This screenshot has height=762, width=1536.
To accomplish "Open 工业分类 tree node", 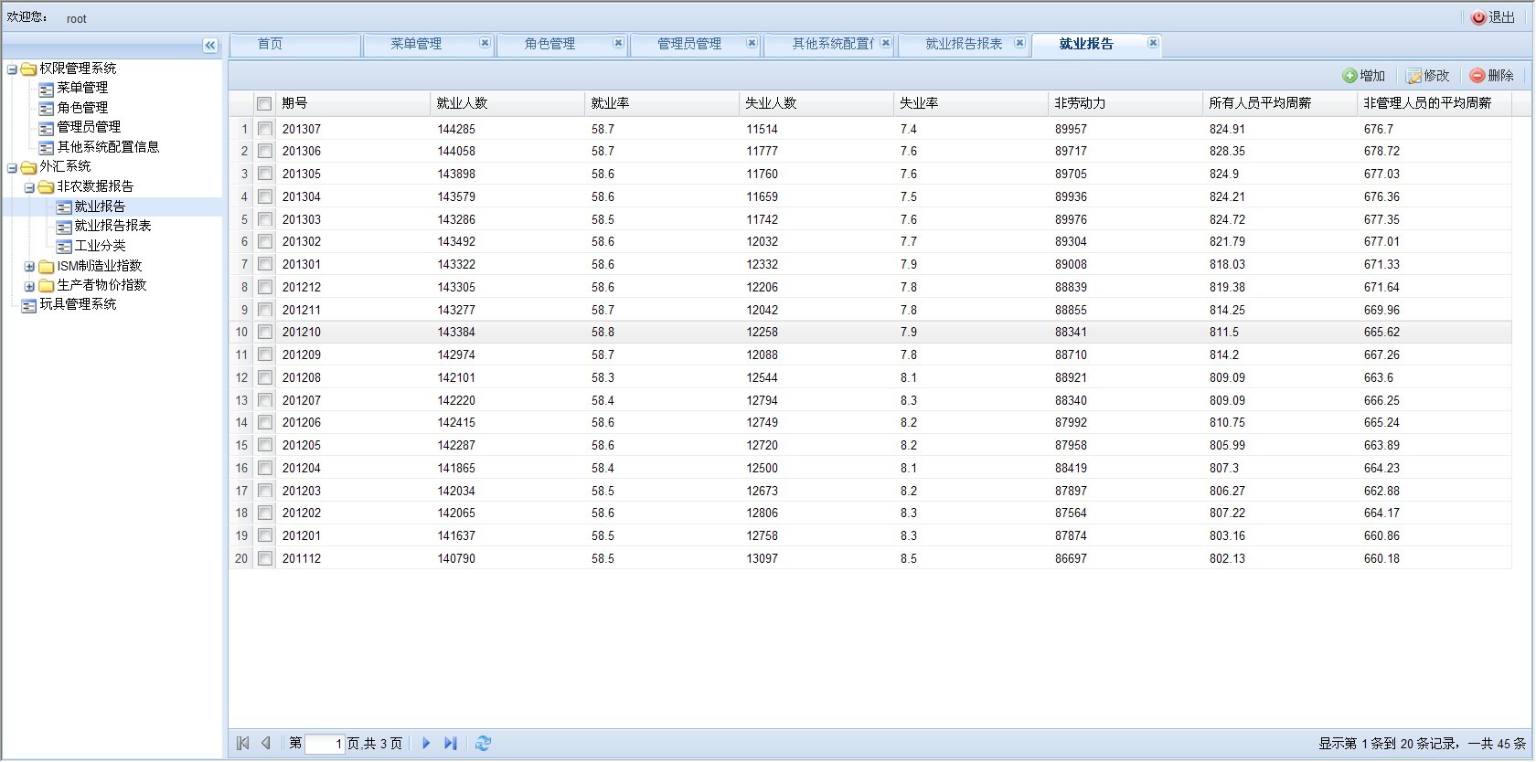I will click(100, 246).
